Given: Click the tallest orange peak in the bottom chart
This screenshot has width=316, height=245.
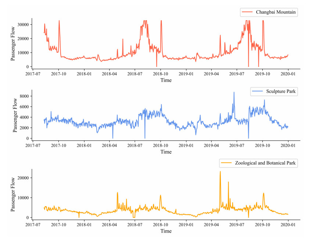Looking at the screenshot, I should coord(220,172).
